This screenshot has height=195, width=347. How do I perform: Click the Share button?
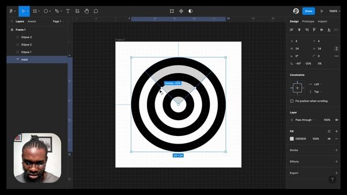pyautogui.click(x=309, y=11)
